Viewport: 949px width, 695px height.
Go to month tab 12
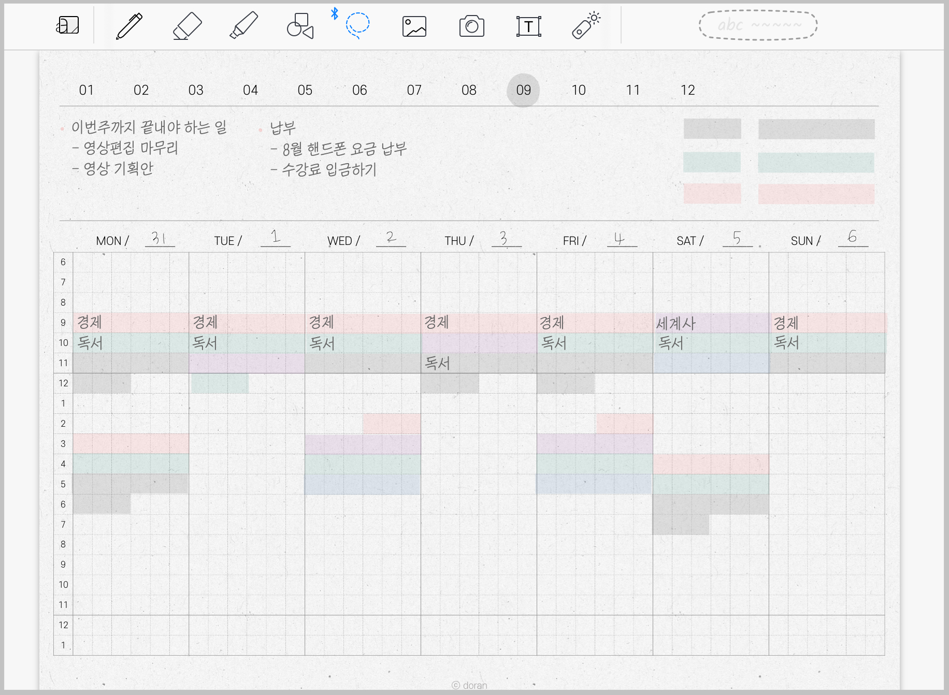[x=687, y=90]
